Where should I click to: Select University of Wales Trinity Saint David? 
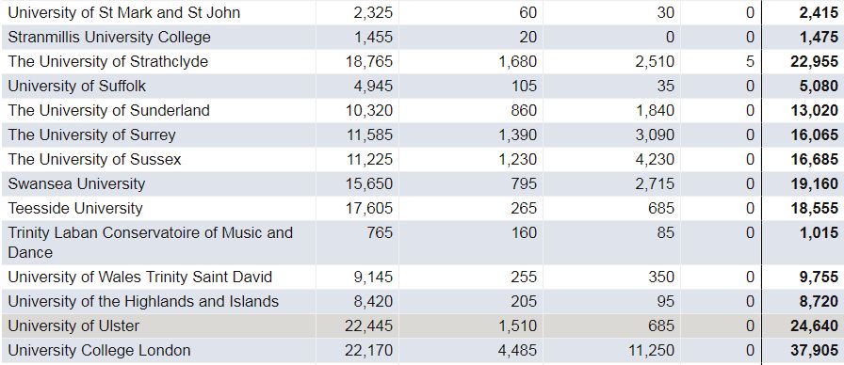tap(140, 277)
